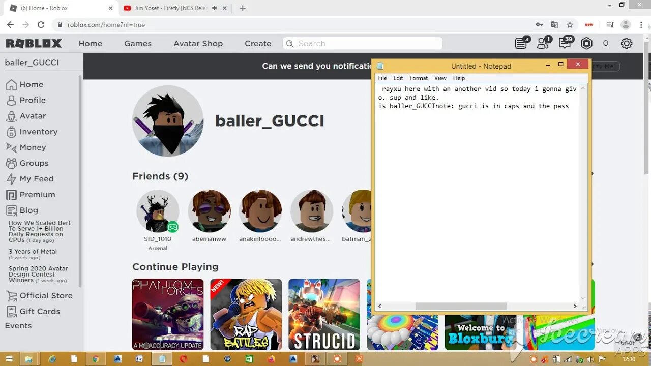Open friend SID_1010 avatar
The image size is (651, 366).
(158, 211)
